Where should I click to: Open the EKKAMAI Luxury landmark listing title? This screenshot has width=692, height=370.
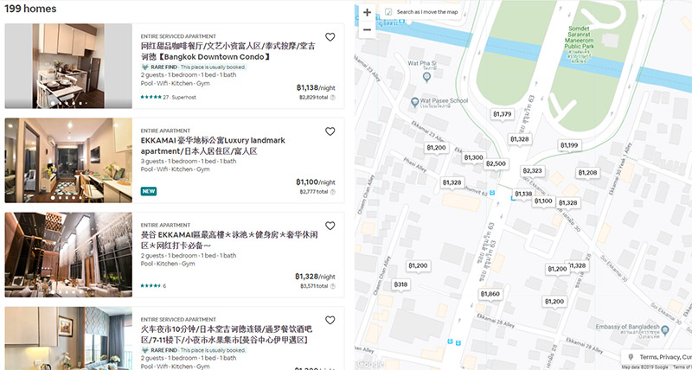pos(213,145)
